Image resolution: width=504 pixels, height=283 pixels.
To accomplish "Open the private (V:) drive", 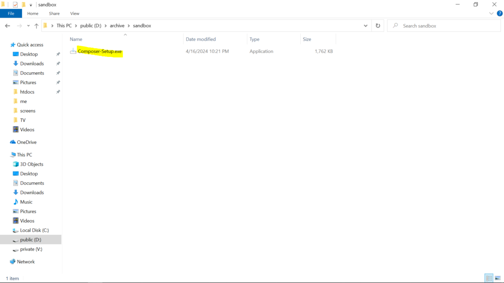I will click(31, 249).
